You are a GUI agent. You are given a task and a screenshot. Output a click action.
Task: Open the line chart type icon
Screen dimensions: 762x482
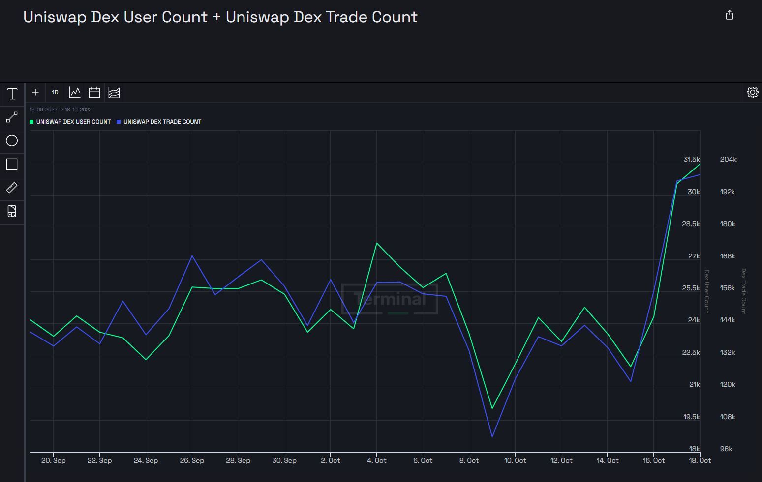tap(75, 92)
